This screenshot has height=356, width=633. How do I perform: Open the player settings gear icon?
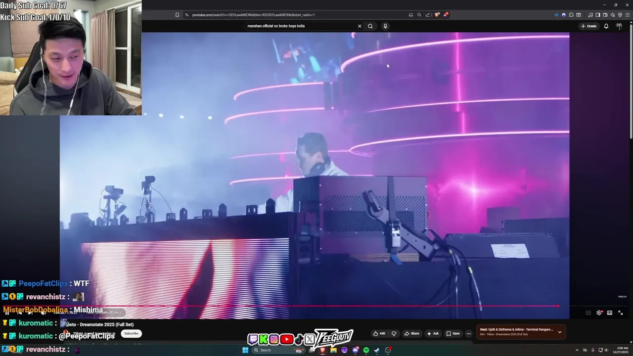pyautogui.click(x=599, y=312)
